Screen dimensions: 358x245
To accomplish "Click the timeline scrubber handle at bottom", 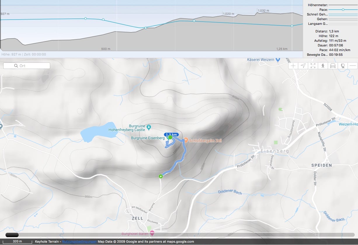I will (12, 235).
